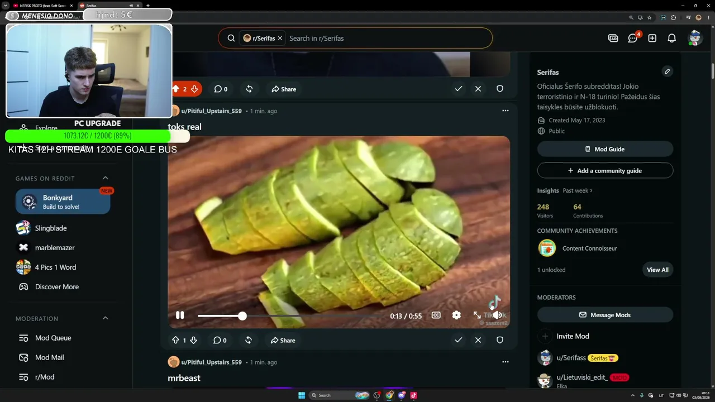Open video settings gear
The image size is (715, 402).
(x=456, y=315)
